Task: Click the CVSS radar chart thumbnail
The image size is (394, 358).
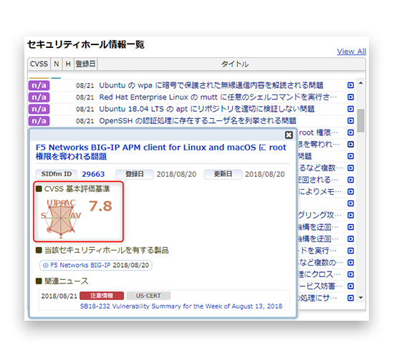Action: pos(61,218)
